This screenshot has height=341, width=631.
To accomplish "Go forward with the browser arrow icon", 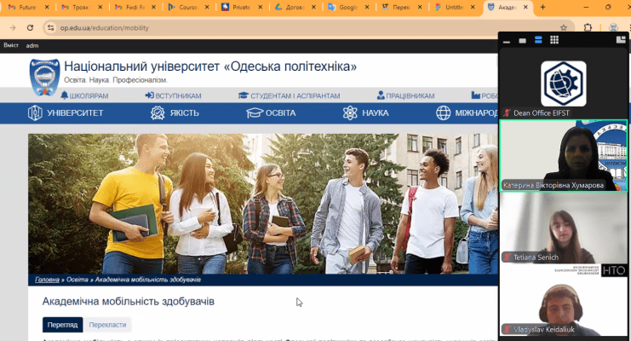I will tap(13, 28).
